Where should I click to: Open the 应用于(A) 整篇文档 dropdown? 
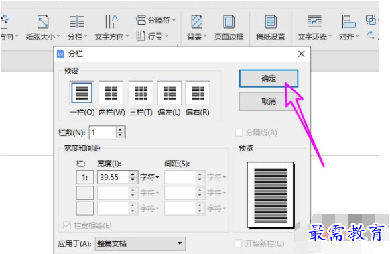(x=140, y=243)
